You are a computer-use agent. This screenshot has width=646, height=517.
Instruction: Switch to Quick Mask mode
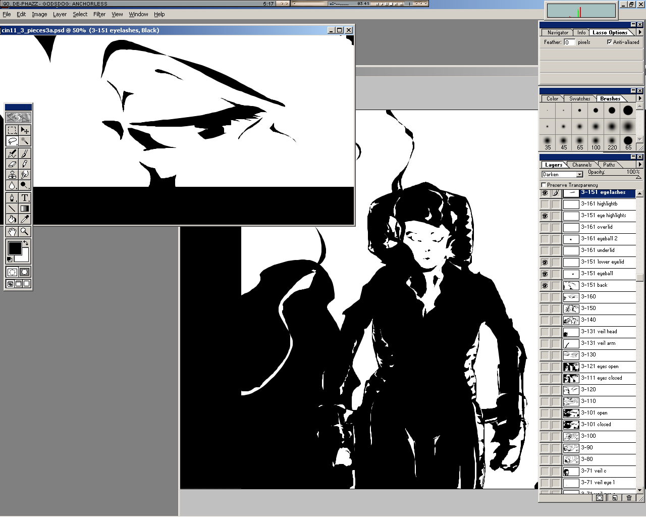coord(25,272)
